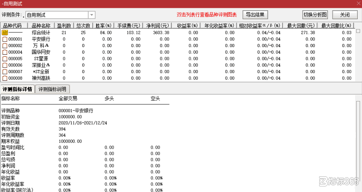Select the 神州高铁 row

[x=178, y=78]
